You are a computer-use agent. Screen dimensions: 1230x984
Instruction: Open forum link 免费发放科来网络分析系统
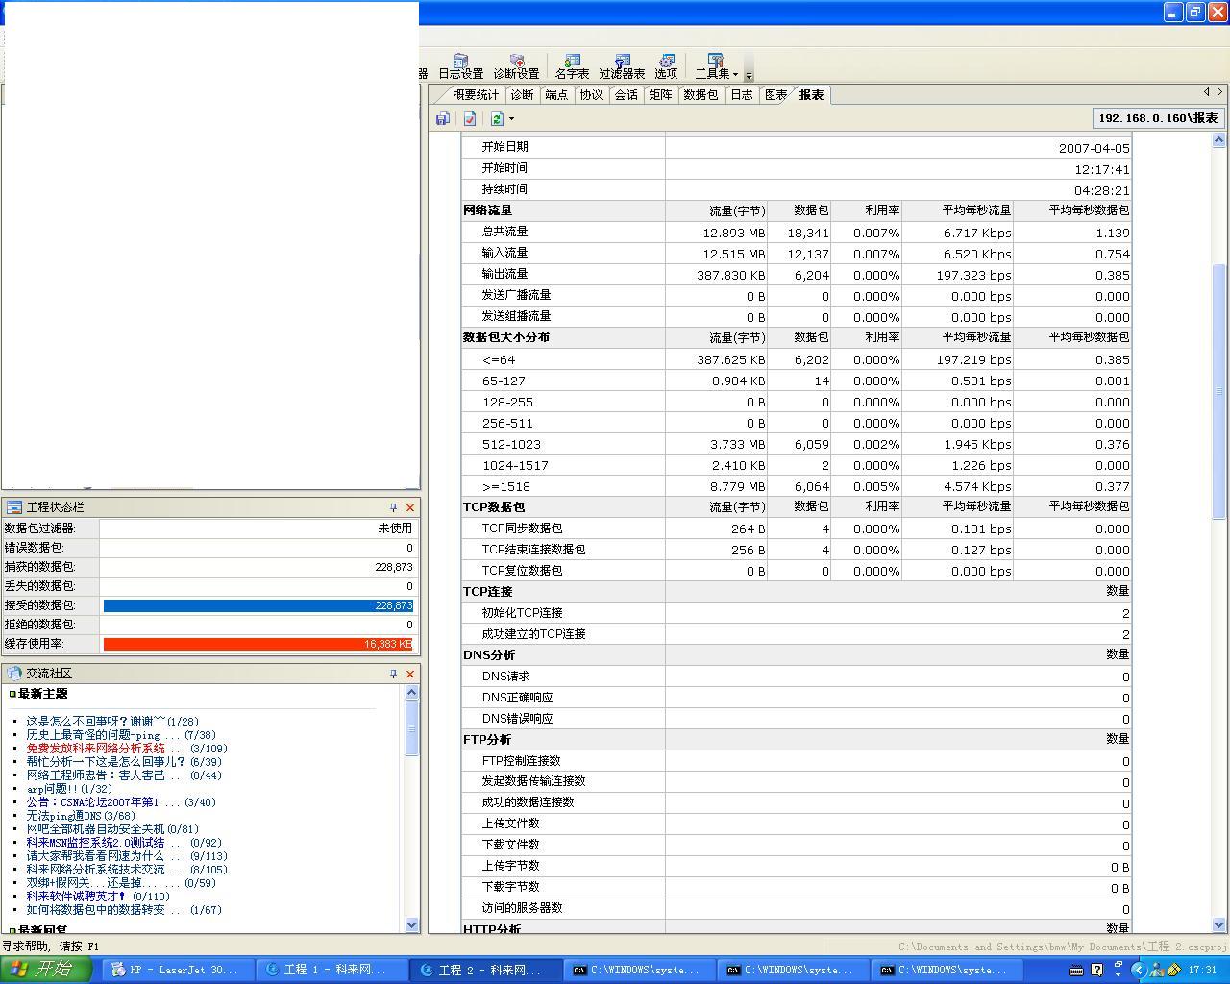tap(95, 748)
